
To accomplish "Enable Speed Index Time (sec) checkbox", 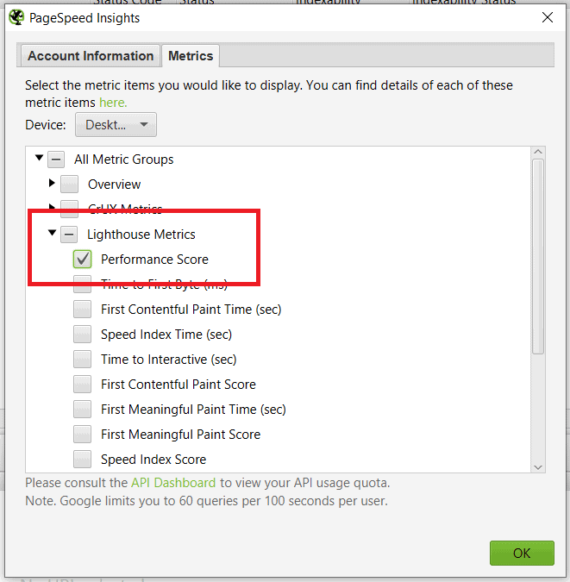I will point(82,335).
